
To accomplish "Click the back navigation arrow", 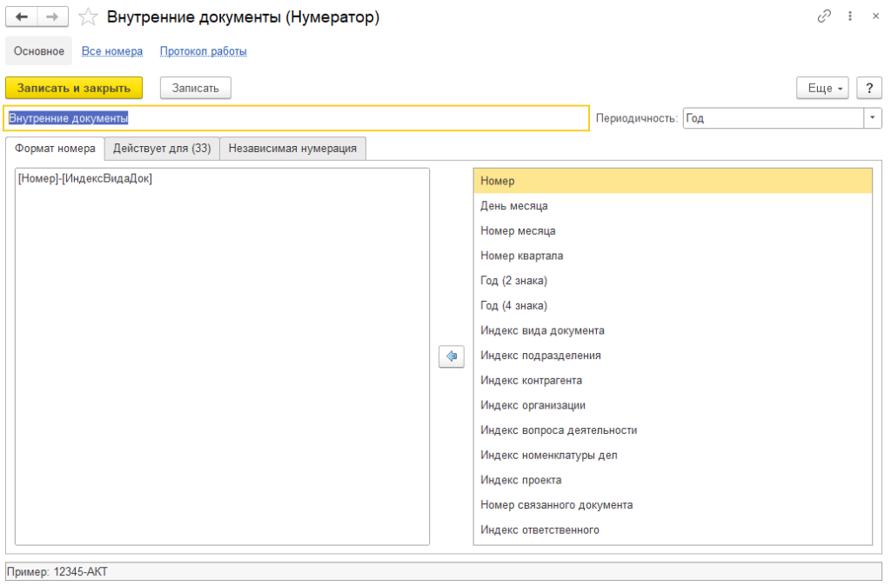I will [22, 17].
